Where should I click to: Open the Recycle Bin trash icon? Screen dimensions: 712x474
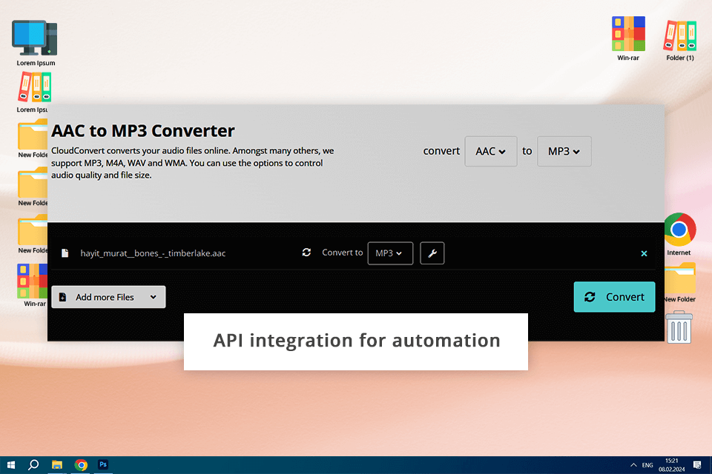coord(679,327)
